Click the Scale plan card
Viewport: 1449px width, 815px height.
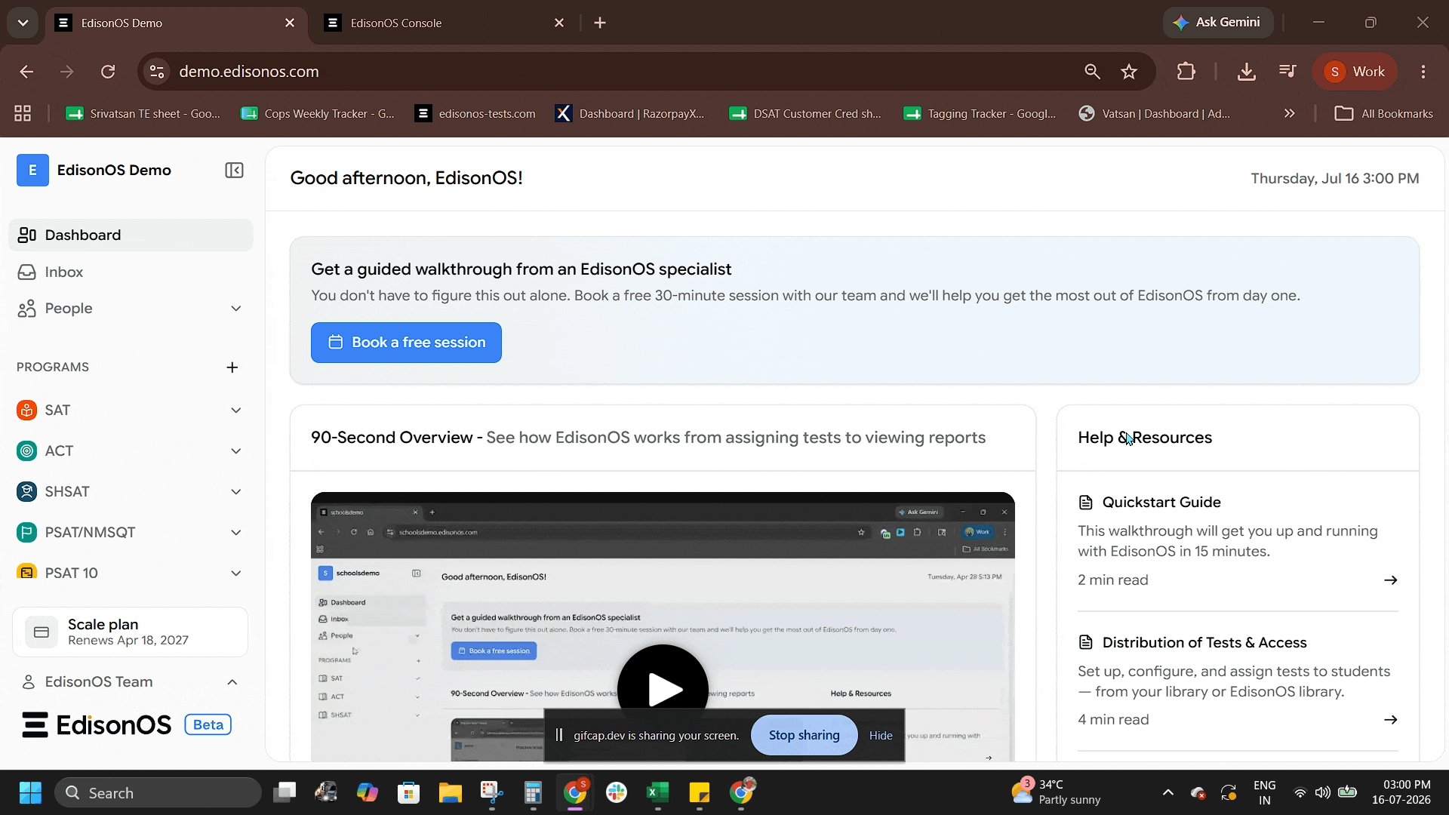click(130, 632)
